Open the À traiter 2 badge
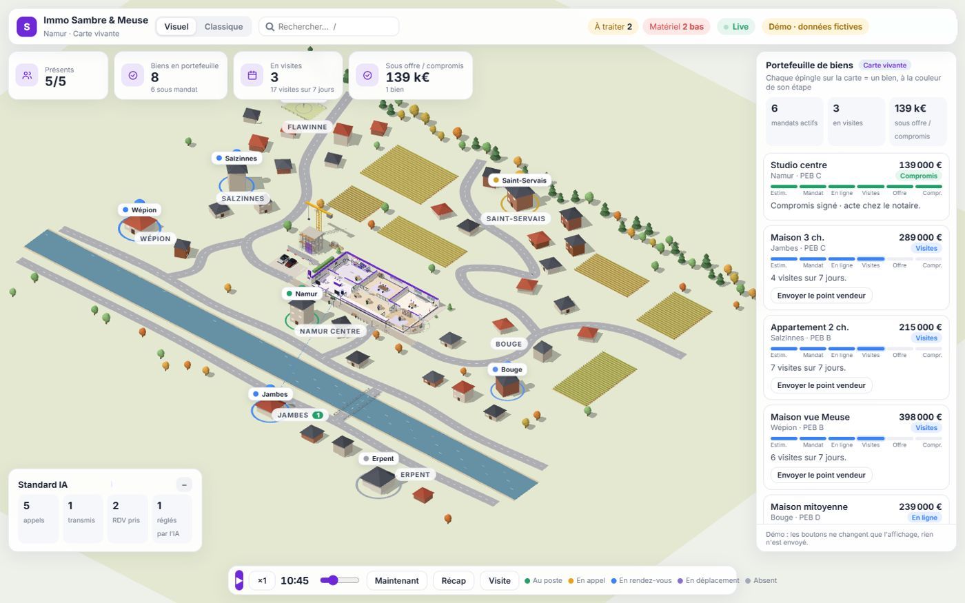The height and width of the screenshot is (603, 965). tap(613, 27)
